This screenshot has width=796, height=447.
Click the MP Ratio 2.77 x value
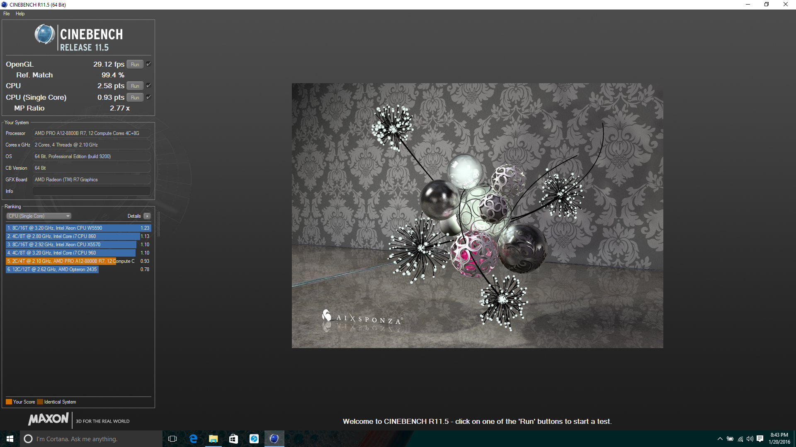120,108
